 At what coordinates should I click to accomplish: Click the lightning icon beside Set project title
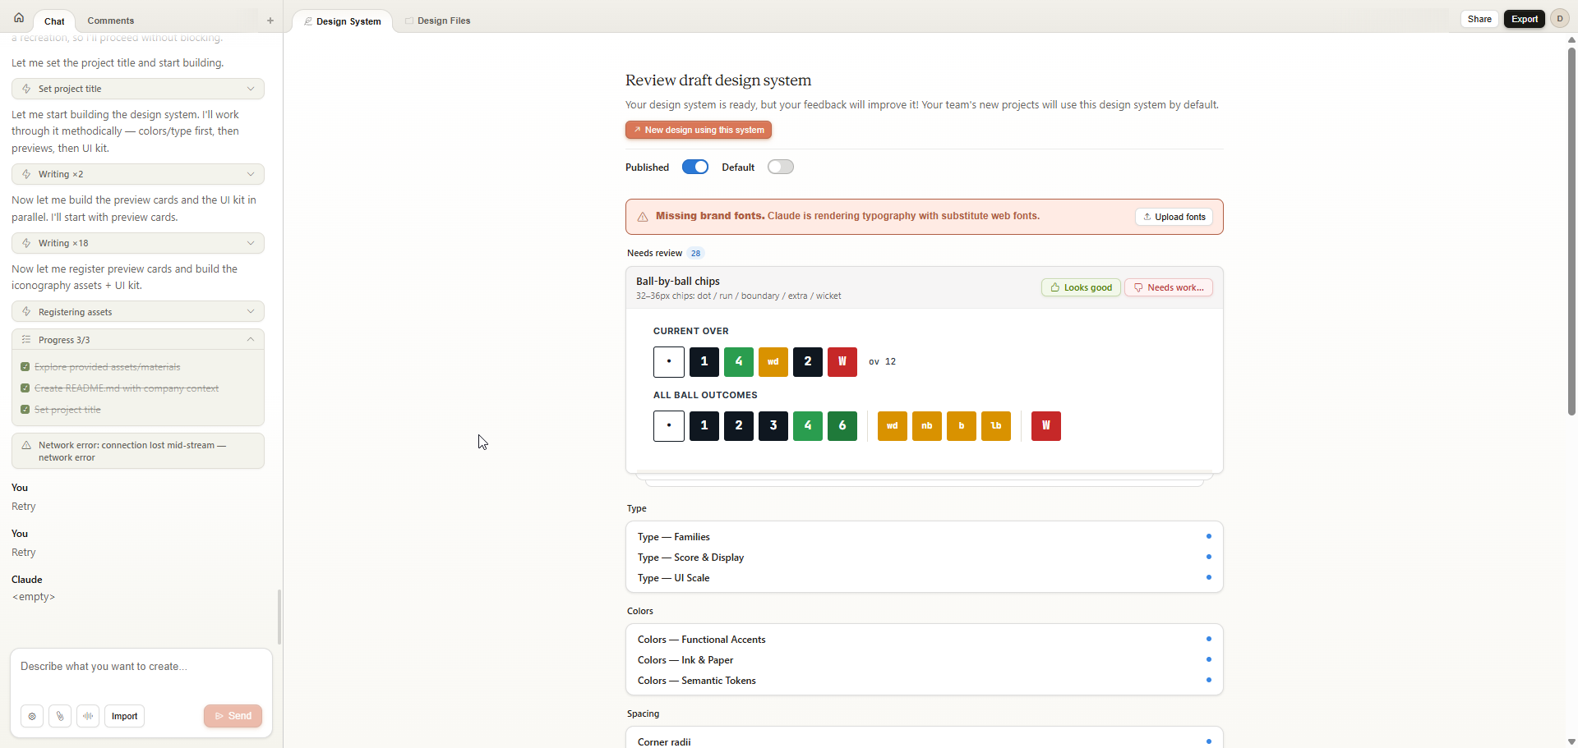(26, 89)
